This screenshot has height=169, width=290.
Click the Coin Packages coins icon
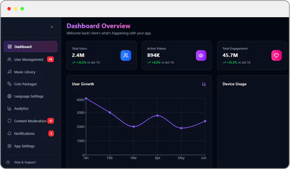coord(9,84)
